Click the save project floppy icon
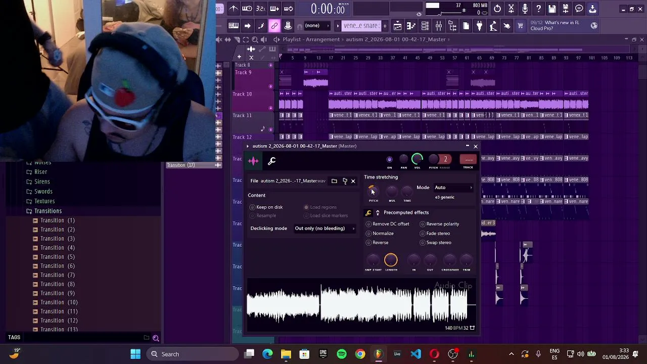The width and height of the screenshot is (647, 364). point(552,9)
